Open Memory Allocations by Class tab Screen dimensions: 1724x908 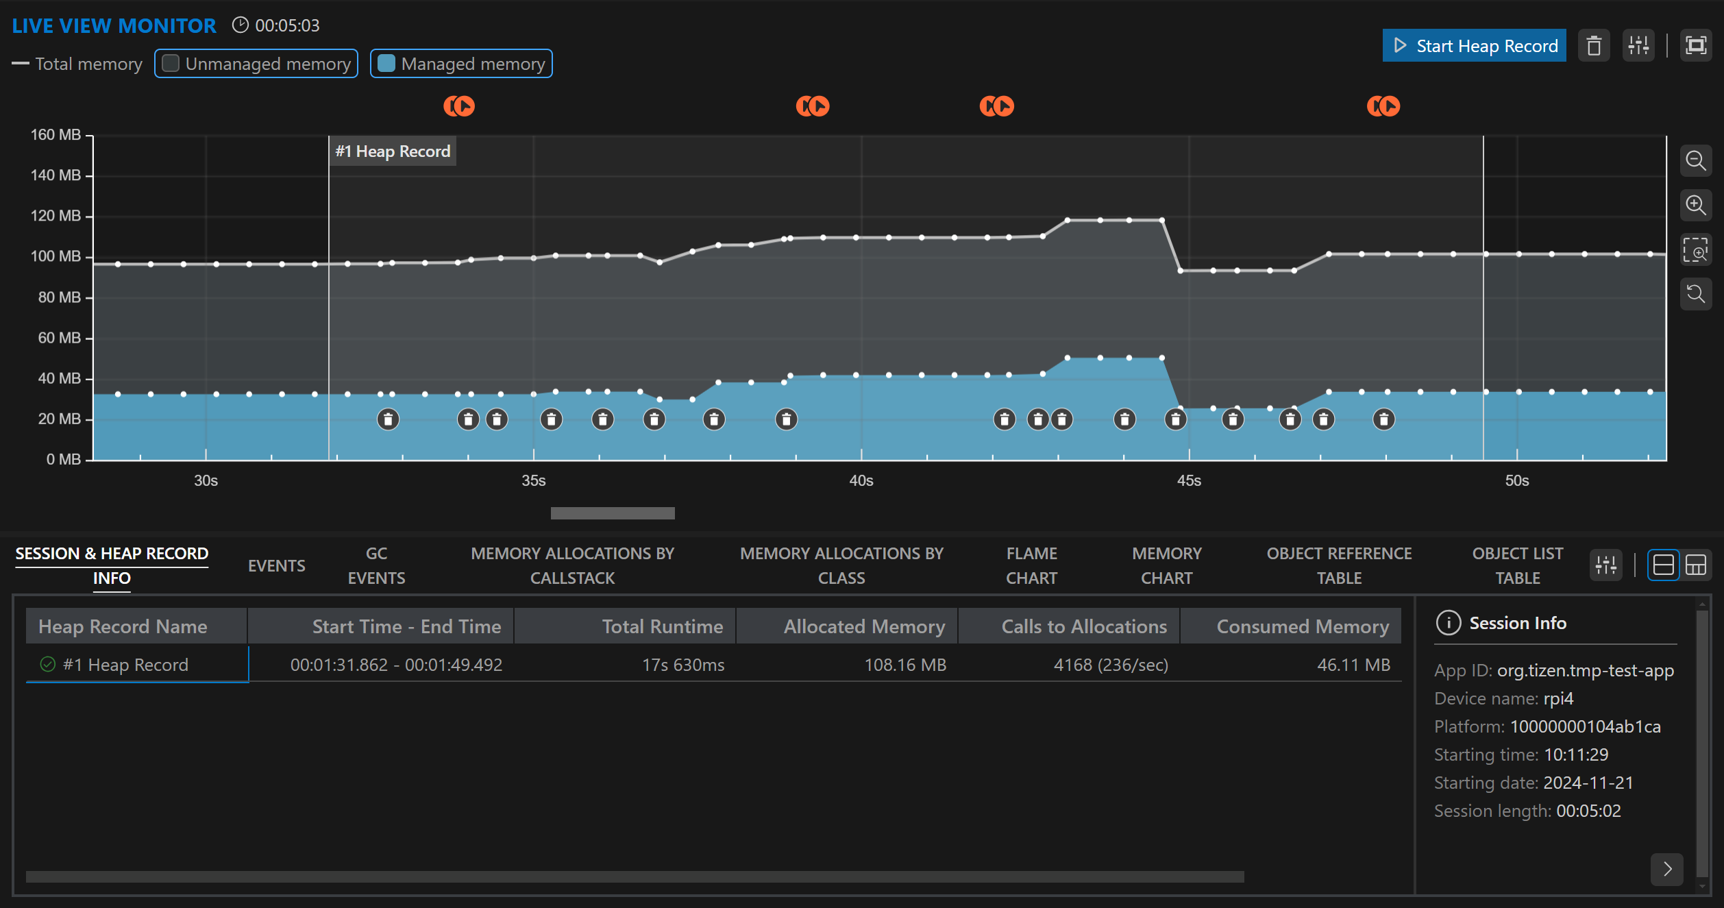841,565
